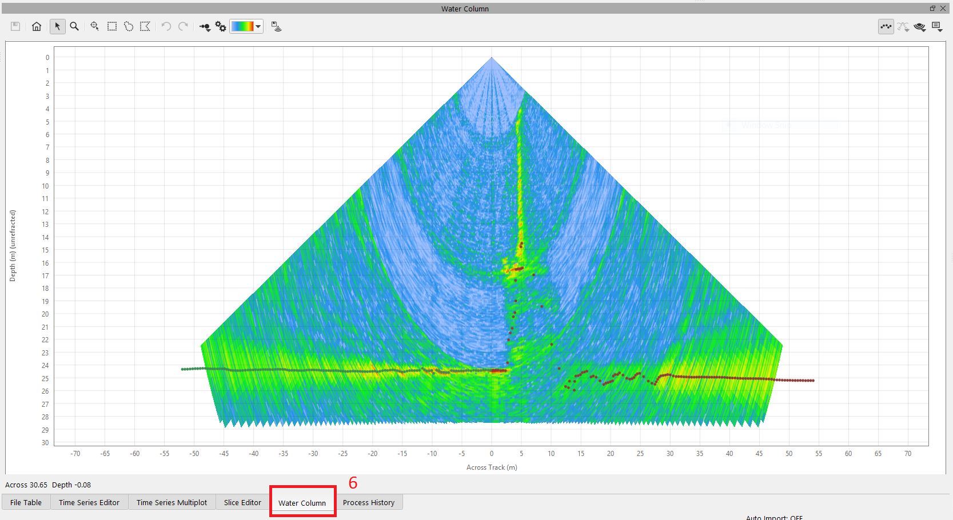Toggle the bottom detection points display
This screenshot has width=953, height=520.
(x=886, y=26)
